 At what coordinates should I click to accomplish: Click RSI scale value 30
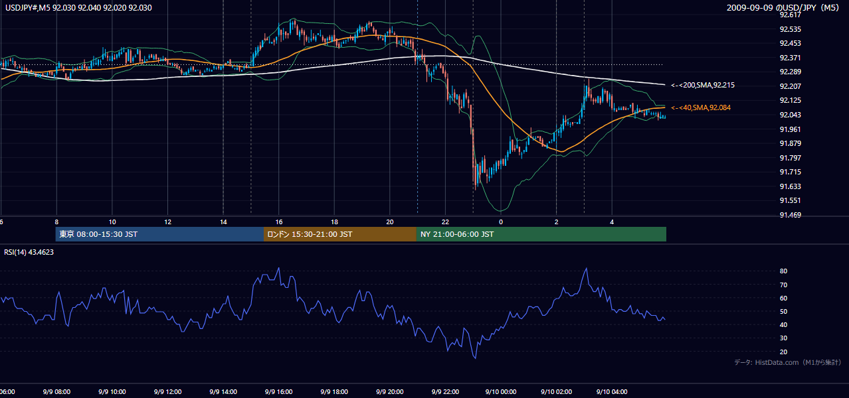(783, 338)
